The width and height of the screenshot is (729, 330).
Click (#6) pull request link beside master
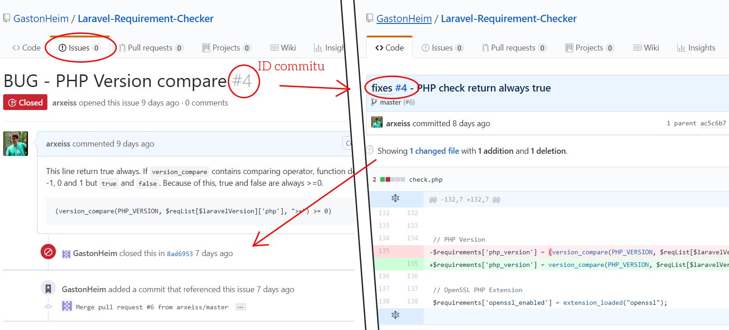409,102
